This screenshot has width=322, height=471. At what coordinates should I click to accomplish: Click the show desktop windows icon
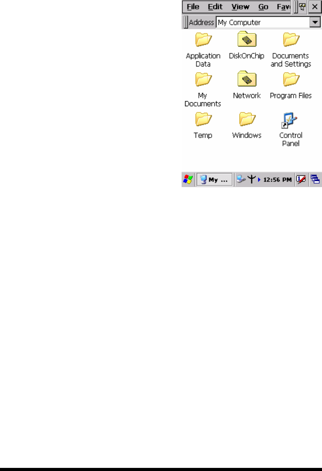pos(315,179)
